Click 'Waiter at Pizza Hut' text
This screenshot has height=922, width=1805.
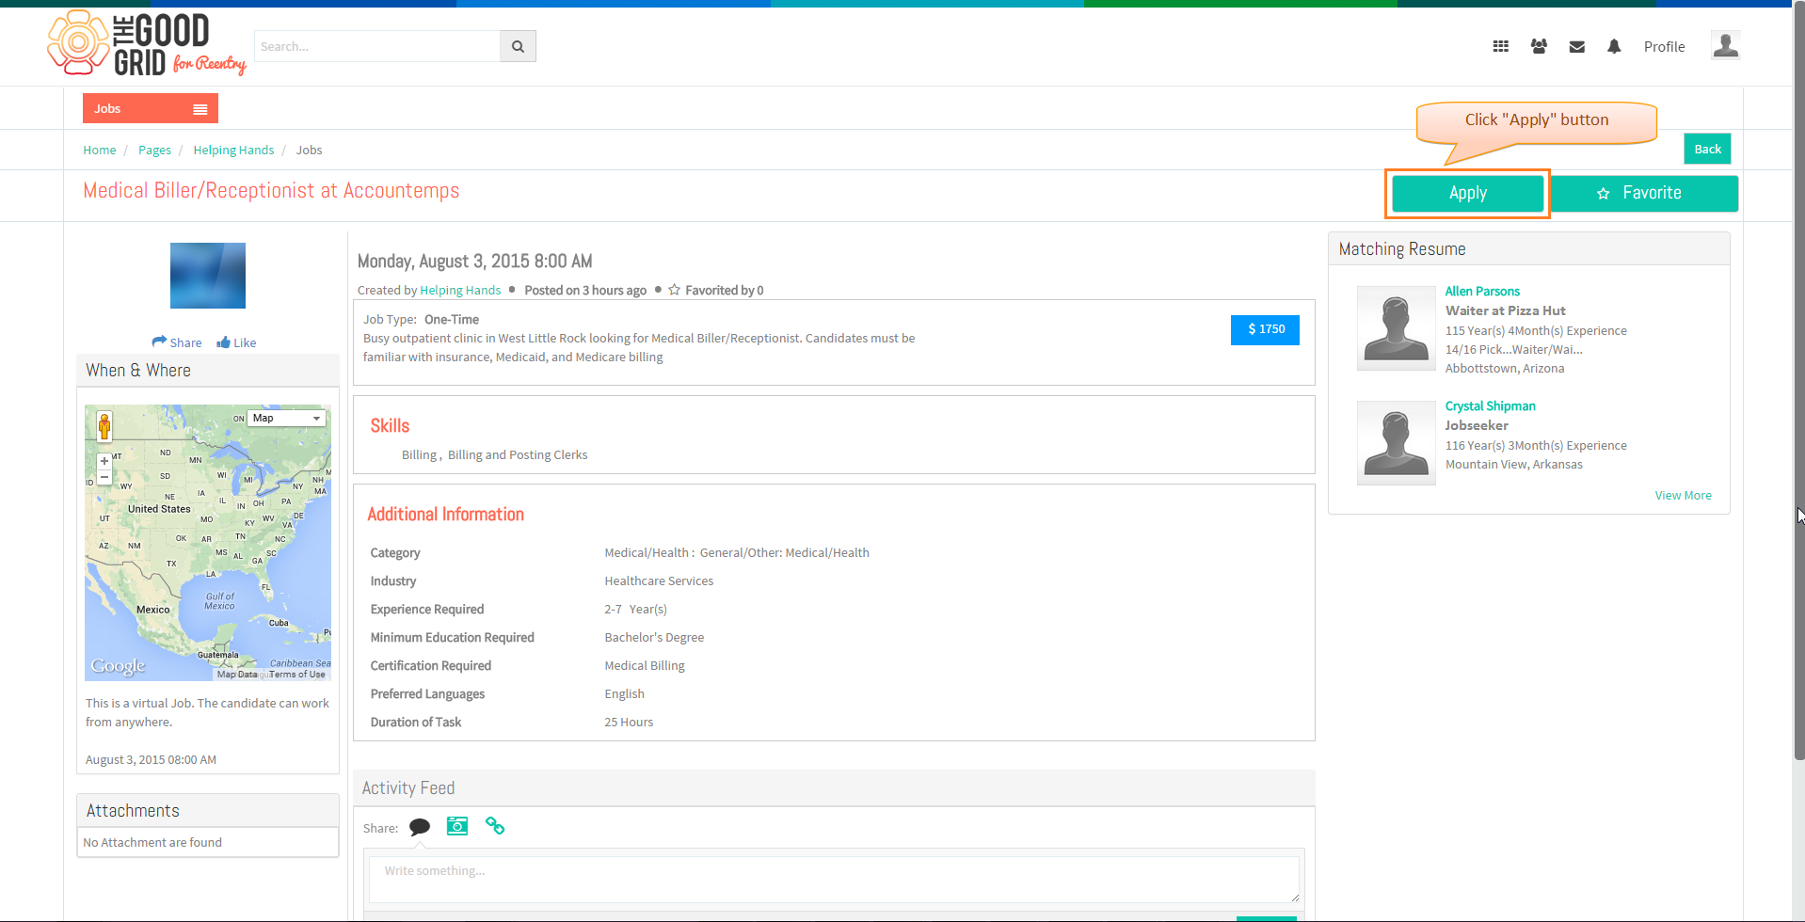(1505, 310)
